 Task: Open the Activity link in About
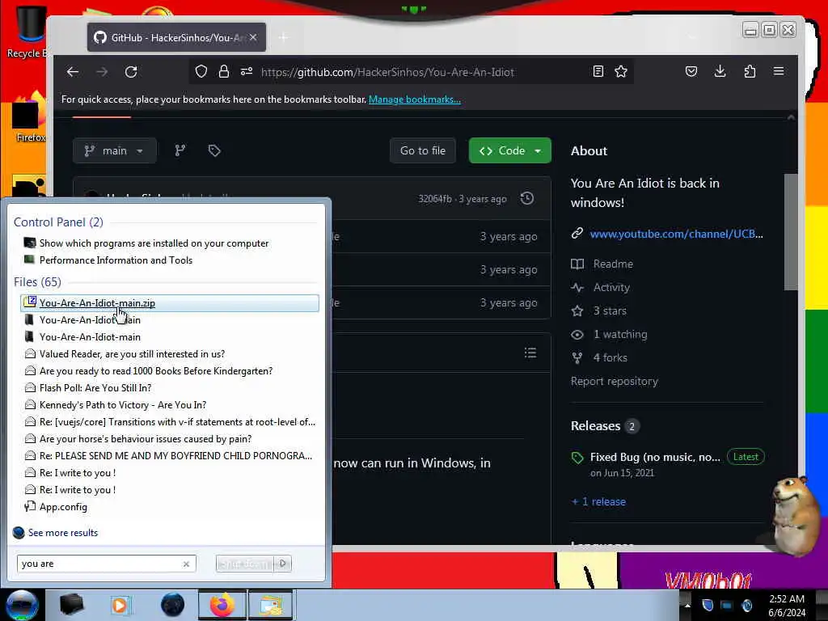[x=611, y=287]
